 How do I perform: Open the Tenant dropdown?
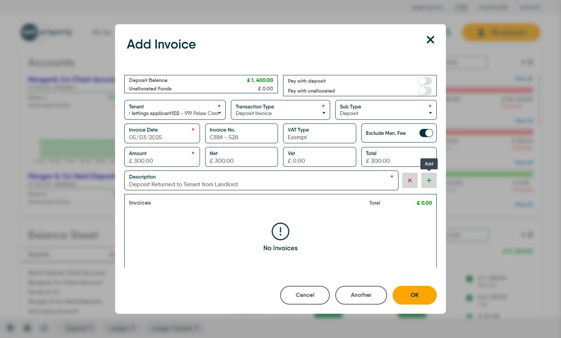[x=175, y=110]
